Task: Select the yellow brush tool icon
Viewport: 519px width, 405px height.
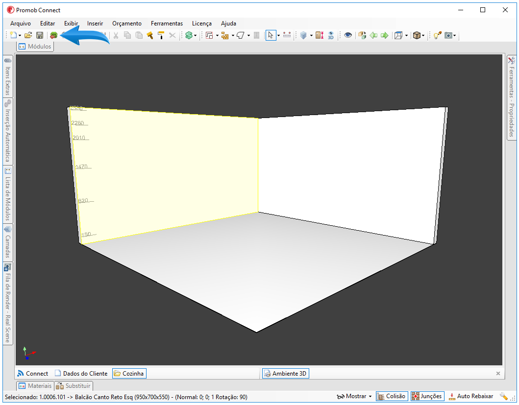Action: (150, 35)
